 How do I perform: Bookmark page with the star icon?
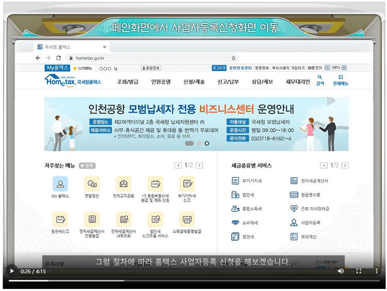(233, 58)
